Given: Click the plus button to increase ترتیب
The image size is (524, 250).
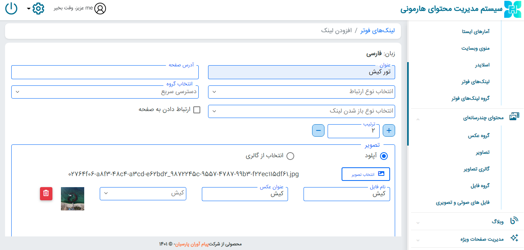Looking at the screenshot, I should (389, 131).
